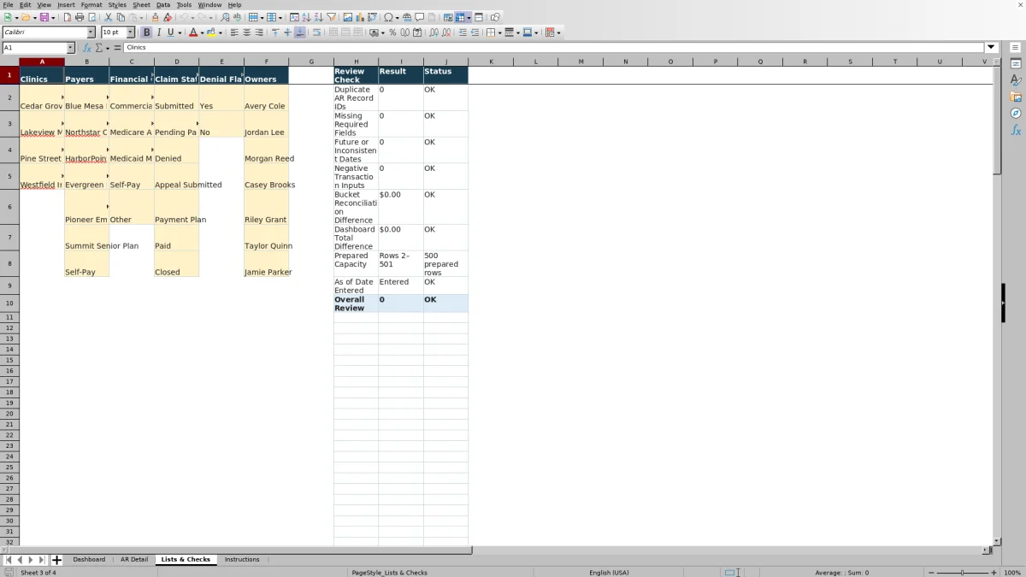Screen dimensions: 1026x577
Task: Click the Align Left icon
Action: pos(233,32)
